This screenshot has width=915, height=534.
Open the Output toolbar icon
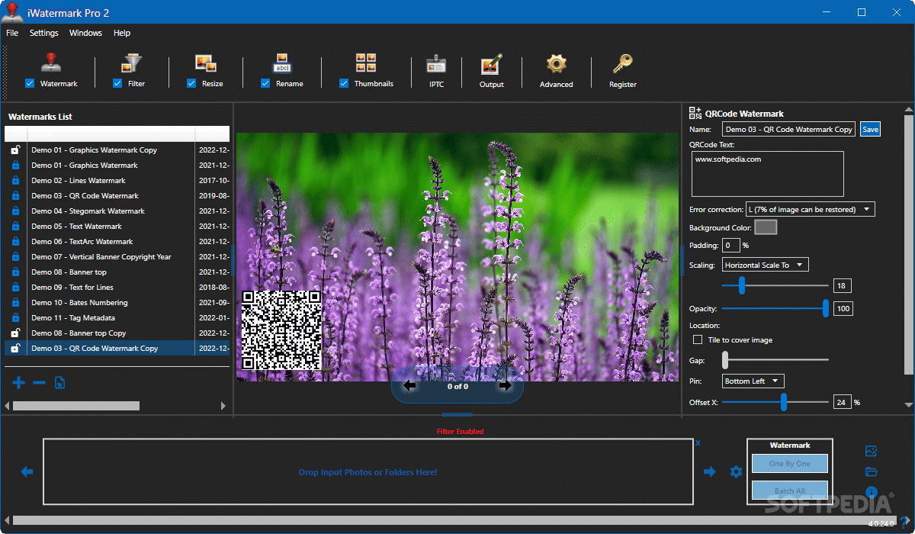point(491,64)
